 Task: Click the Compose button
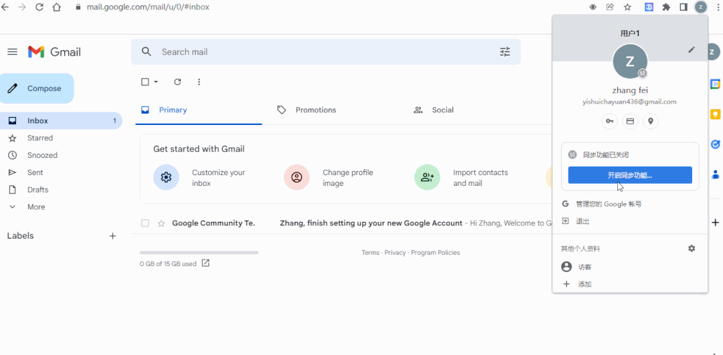point(37,88)
